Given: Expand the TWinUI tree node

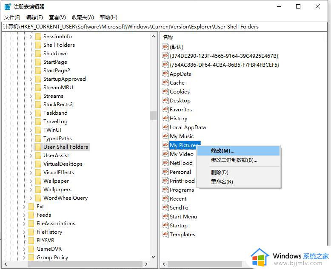Looking at the screenshot, I should click(31, 130).
